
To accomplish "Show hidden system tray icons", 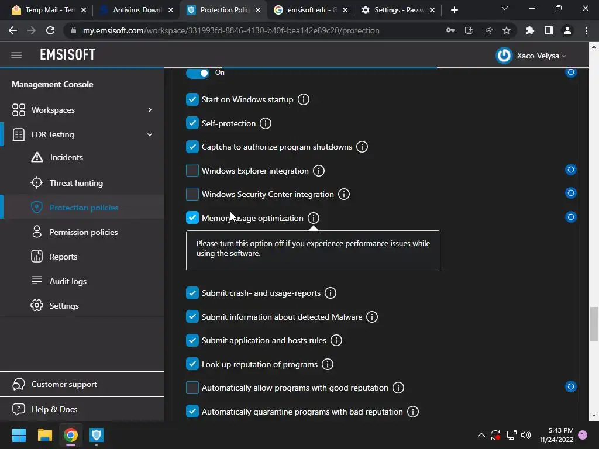I will point(481,435).
